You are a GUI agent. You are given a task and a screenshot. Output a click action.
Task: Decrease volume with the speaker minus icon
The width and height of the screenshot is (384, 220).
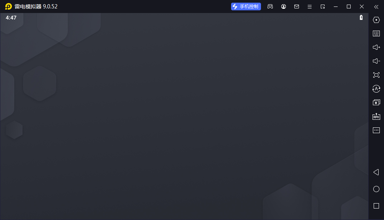pos(376,61)
